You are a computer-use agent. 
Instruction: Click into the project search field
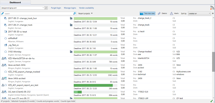coord(38,13)
